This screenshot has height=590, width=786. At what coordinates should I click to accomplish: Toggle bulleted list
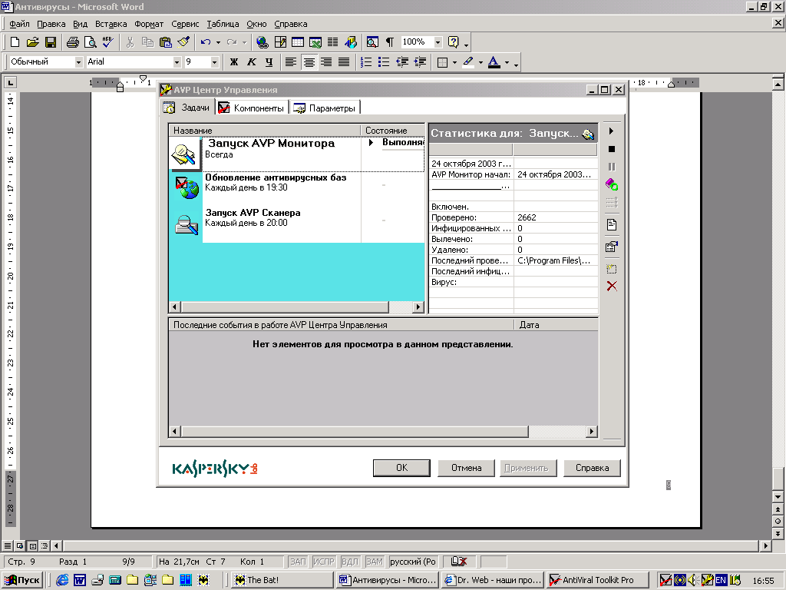click(x=384, y=61)
